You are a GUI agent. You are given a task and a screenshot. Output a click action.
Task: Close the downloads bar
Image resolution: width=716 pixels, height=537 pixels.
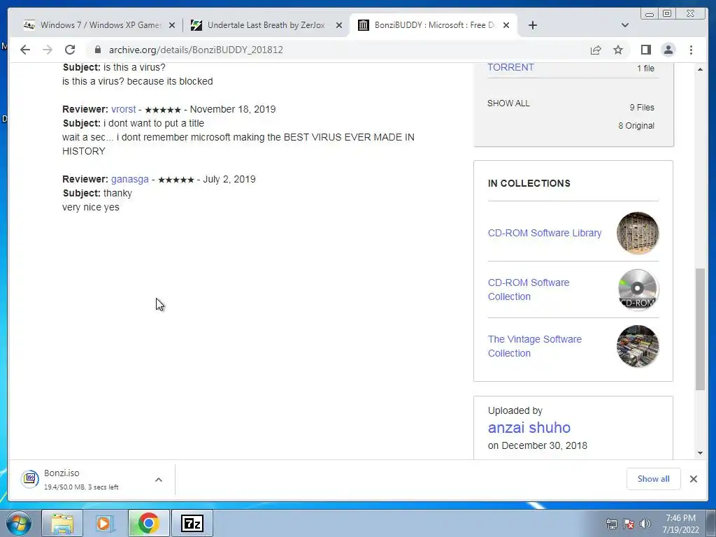point(693,478)
